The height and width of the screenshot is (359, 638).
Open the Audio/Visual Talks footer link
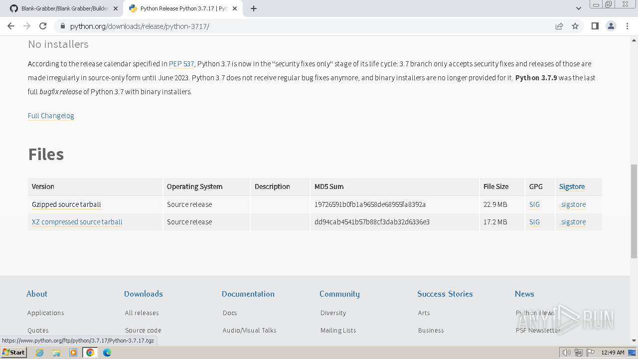coord(250,330)
